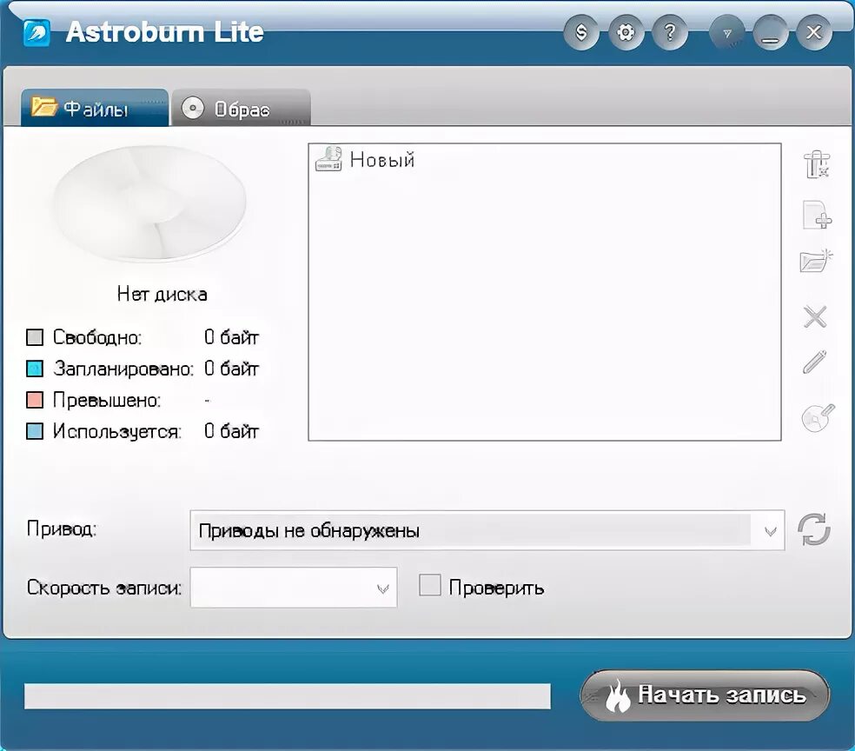Open settings via the gear icon
Viewport: 855px width, 751px height.
tap(626, 33)
